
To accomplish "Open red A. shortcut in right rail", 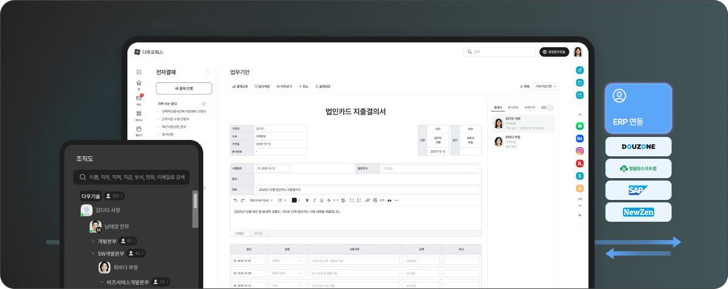I will 580,163.
